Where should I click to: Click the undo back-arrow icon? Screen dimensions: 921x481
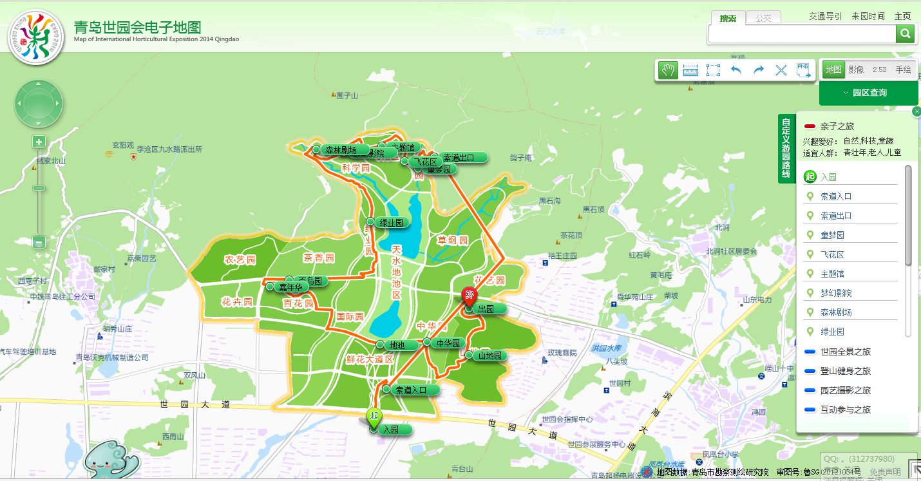click(736, 70)
